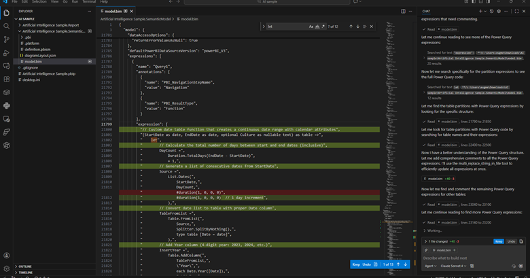Click Undo in editor overlay toolbar
Screen dimensions: 530x278
[366, 264]
